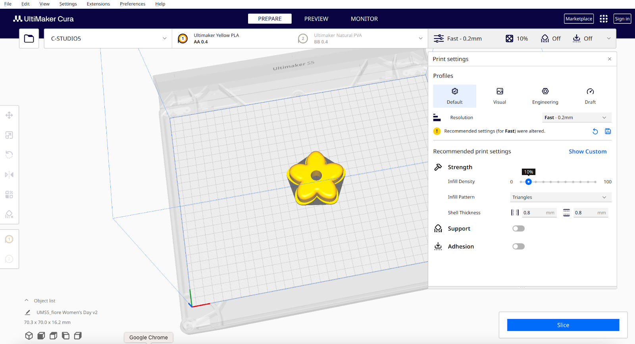The height and width of the screenshot is (344, 635).
Task: Select the Default profile
Action: [455, 96]
